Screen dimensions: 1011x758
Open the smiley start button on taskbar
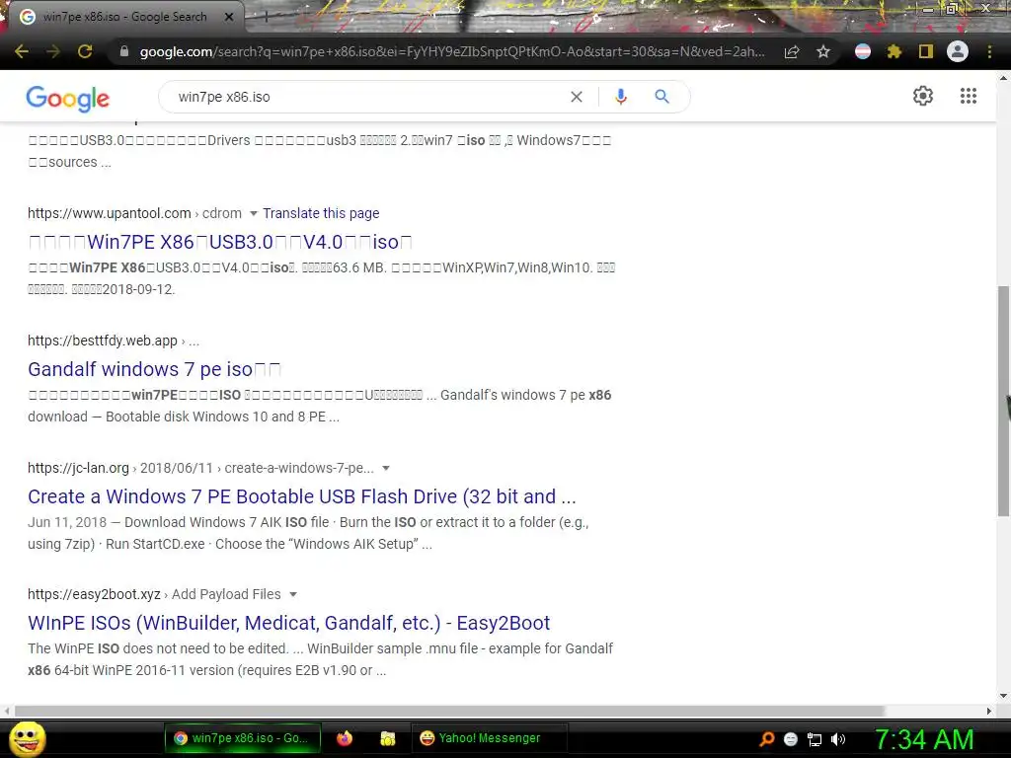tap(27, 738)
